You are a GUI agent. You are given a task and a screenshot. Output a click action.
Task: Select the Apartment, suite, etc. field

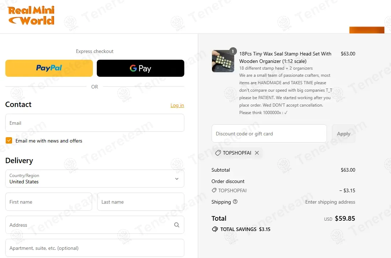[95, 248]
